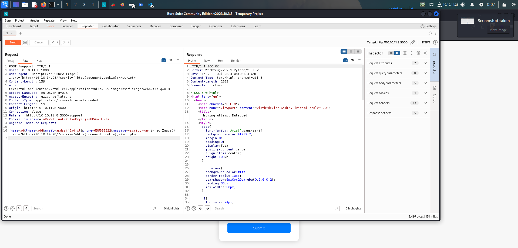Image resolution: width=518 pixels, height=248 pixels.
Task: Switch to the Proxy tab
Action: [x=50, y=26]
